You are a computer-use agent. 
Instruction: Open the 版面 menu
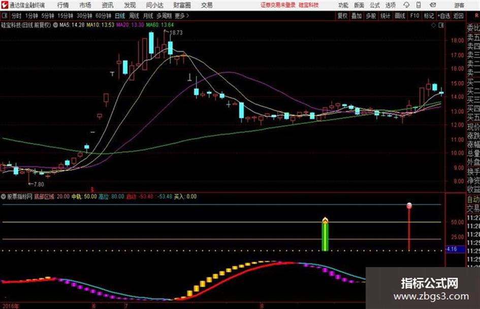point(359,5)
